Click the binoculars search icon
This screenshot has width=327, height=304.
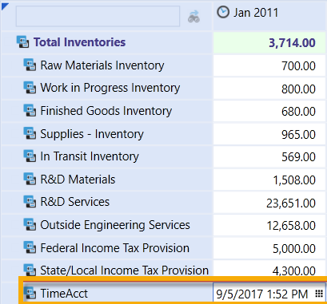(193, 17)
